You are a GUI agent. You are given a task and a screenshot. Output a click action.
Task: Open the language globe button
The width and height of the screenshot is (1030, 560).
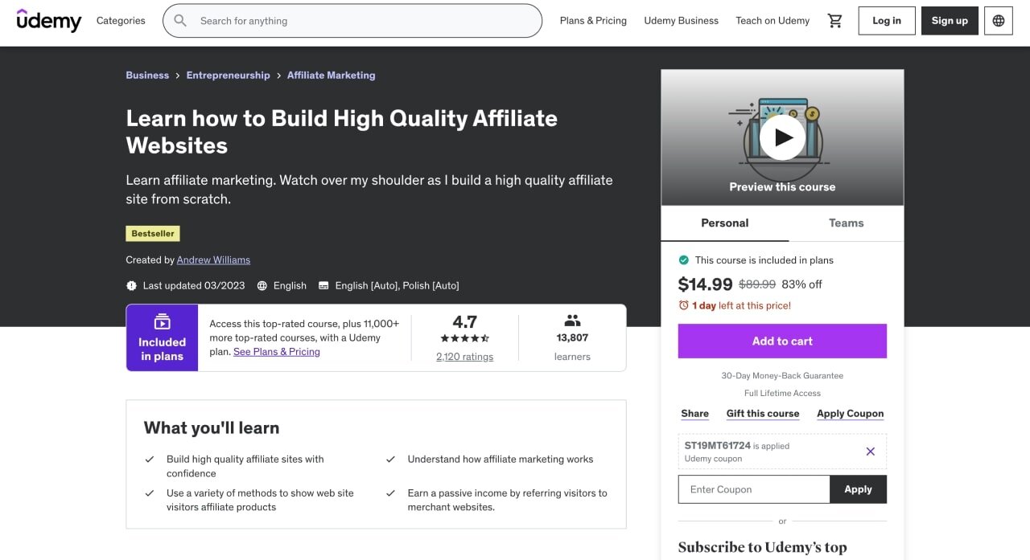pyautogui.click(x=999, y=21)
